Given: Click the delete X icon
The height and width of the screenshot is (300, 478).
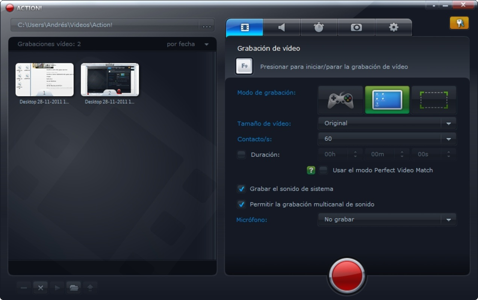Looking at the screenshot, I should pos(41,288).
